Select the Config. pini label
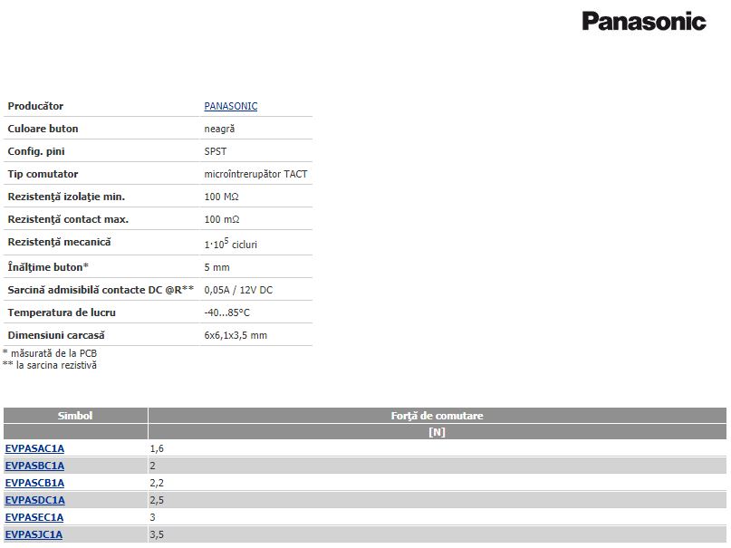 (x=36, y=151)
